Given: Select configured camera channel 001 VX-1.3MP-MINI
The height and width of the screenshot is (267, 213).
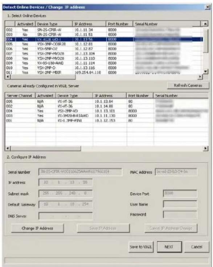Looking at the screenshot, I should point(107,121).
